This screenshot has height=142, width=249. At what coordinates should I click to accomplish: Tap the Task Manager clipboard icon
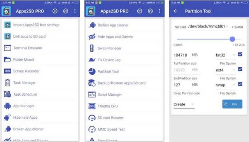[7, 83]
